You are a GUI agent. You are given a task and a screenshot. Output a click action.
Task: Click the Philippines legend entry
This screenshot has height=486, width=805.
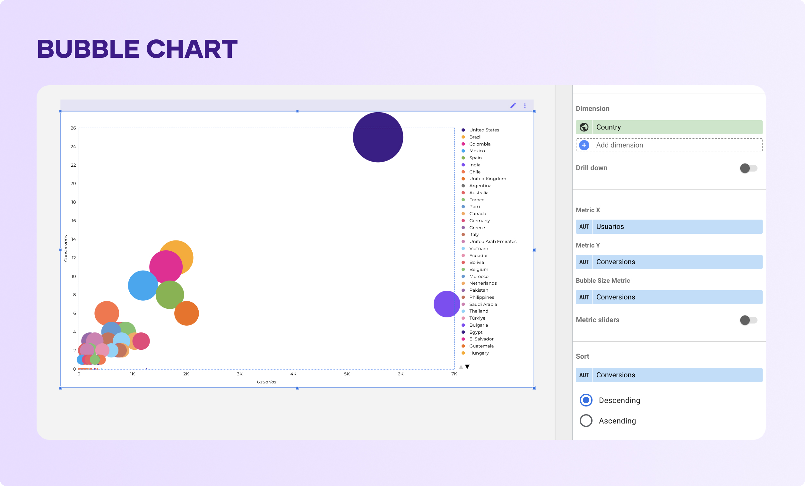pos(478,297)
